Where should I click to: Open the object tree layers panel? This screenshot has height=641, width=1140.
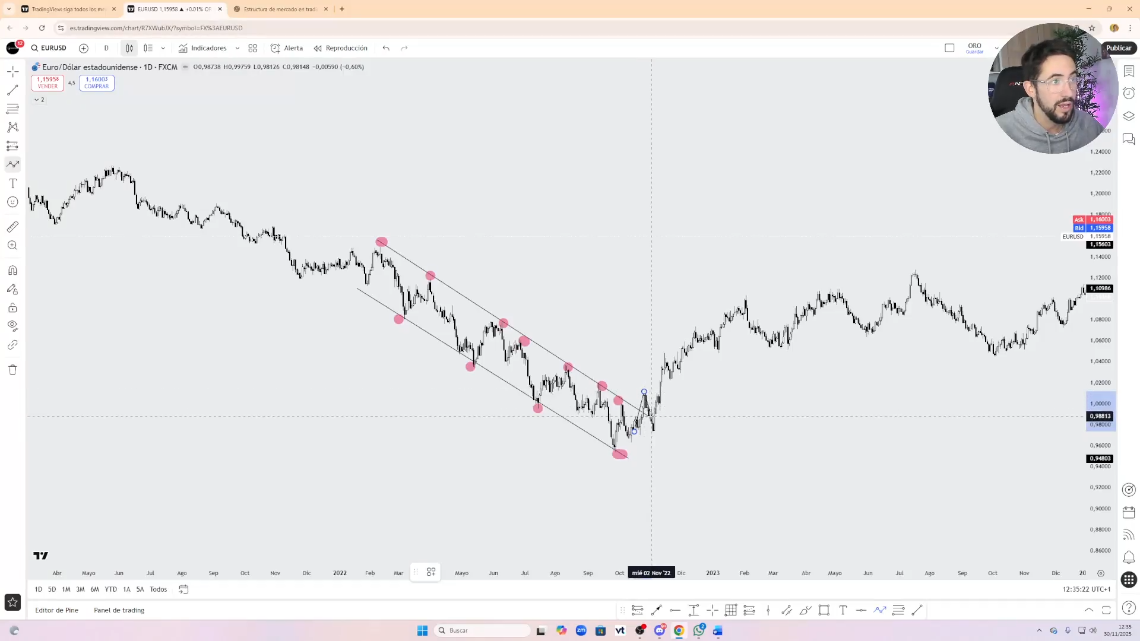(x=1129, y=116)
